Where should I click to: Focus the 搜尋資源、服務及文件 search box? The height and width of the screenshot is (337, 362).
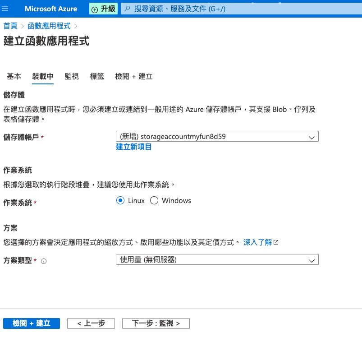click(241, 9)
